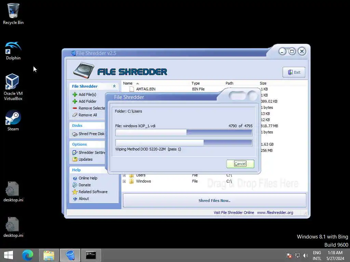Click the Windows folder icon in list

132,181
